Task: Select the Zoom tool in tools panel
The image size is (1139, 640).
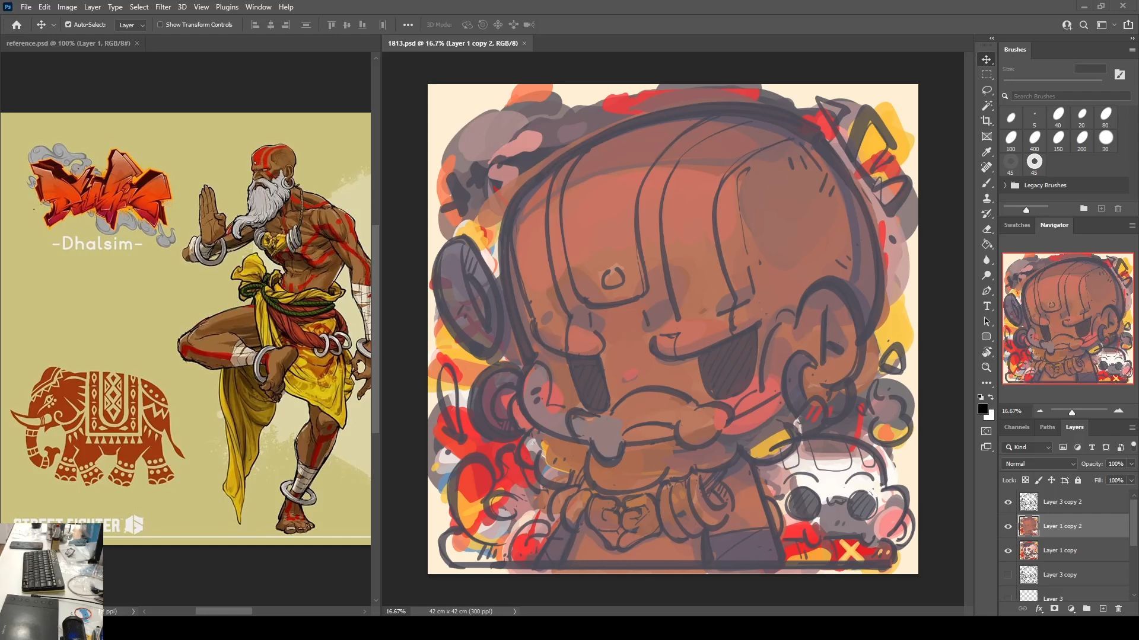Action: [x=987, y=367]
